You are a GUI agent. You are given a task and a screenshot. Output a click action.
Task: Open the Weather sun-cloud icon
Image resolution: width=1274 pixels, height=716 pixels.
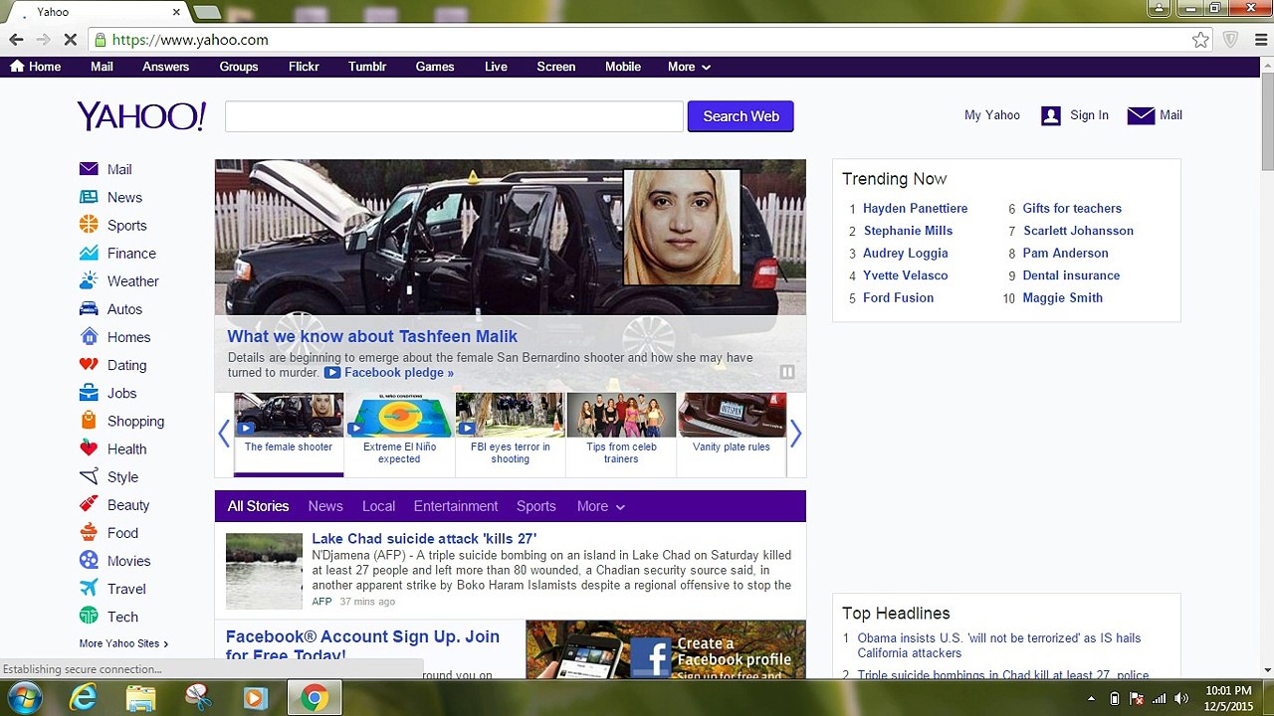click(x=89, y=280)
